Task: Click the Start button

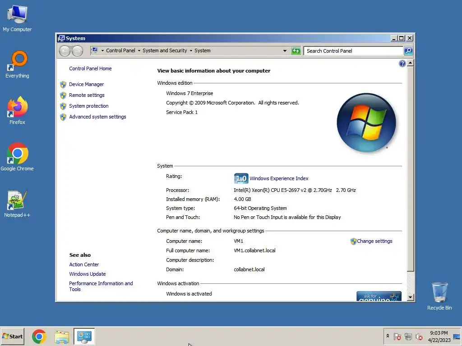Action: (12, 337)
